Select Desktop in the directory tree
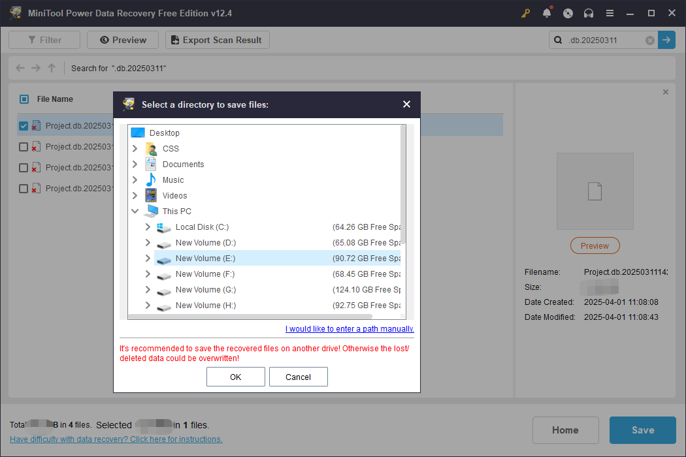 point(165,133)
